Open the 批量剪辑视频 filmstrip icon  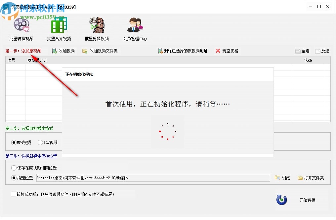[97, 25]
